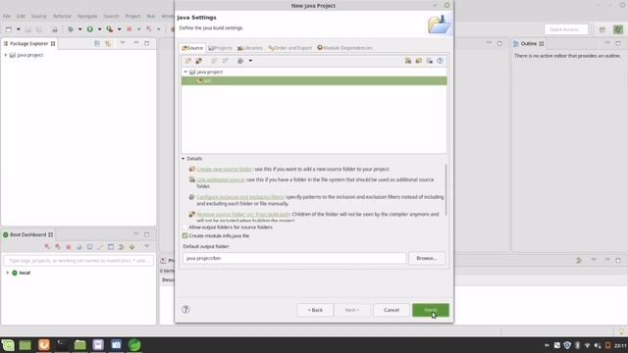Expand the local node in Boot Dashboard
This screenshot has width=628, height=353.
tap(7, 273)
